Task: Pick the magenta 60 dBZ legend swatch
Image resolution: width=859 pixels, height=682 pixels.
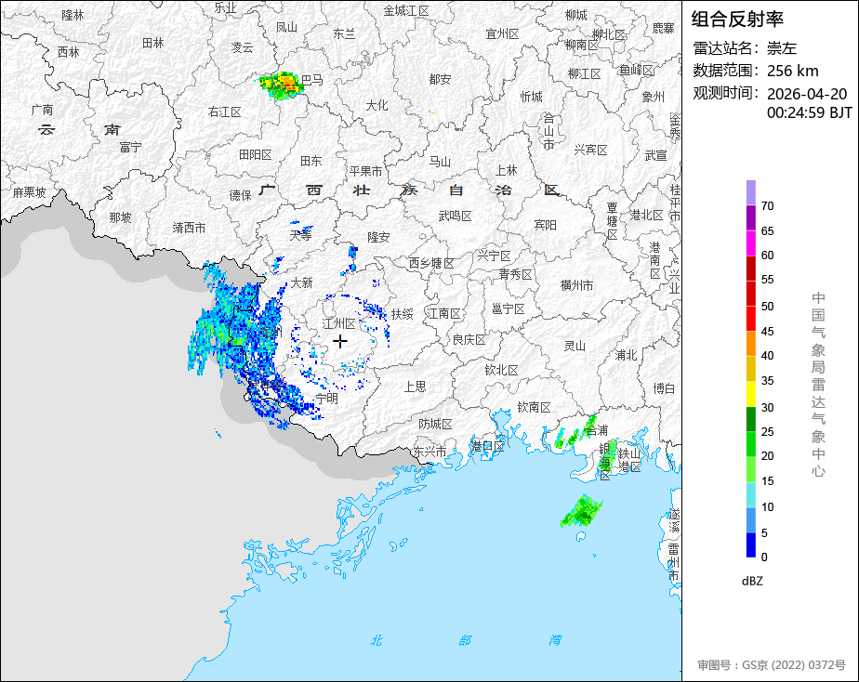Action: [x=750, y=243]
